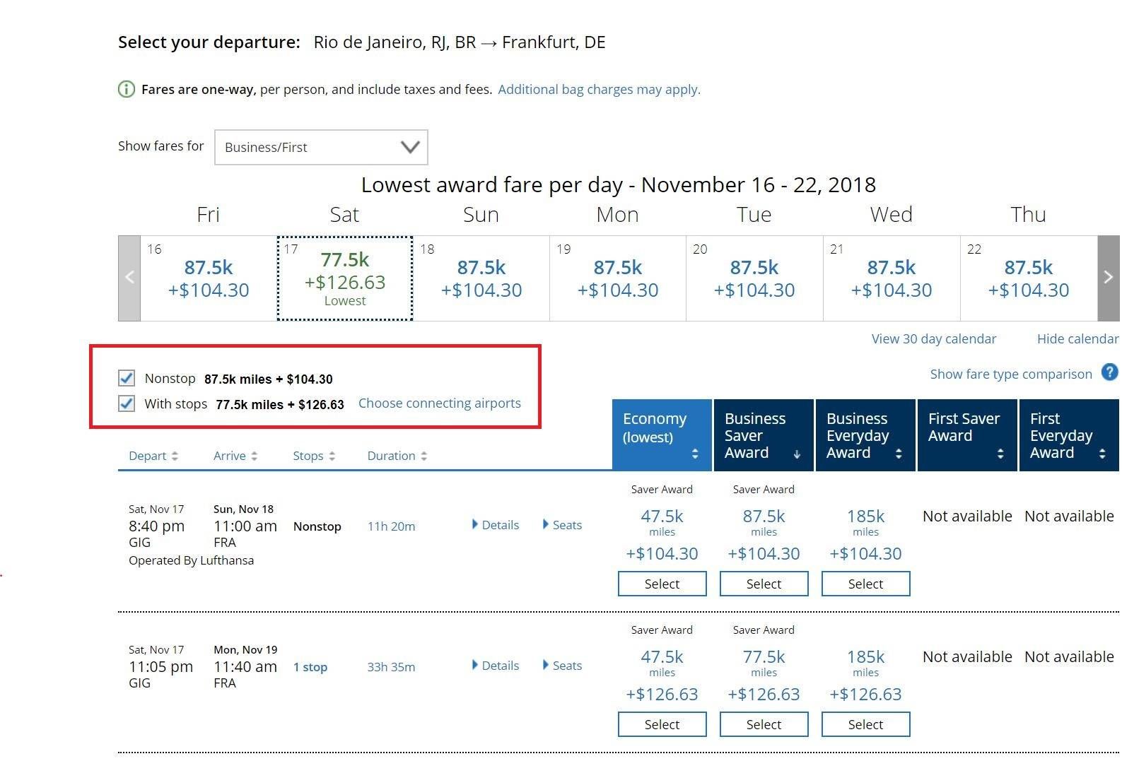Select the Economy (lowest) column header
Screen dimensions: 1122x761
662,435
